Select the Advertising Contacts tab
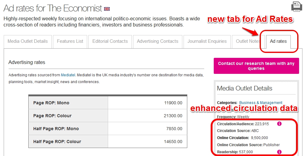This screenshot has width=304, height=156. tap(158, 42)
